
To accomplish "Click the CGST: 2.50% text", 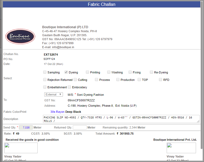I will pyautogui.click(x=41, y=134).
